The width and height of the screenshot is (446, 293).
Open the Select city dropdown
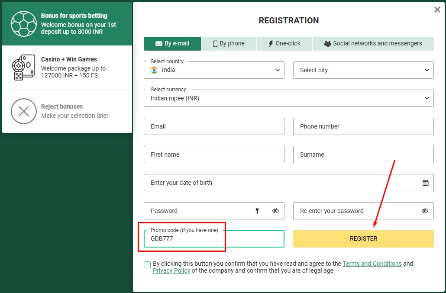click(x=363, y=70)
